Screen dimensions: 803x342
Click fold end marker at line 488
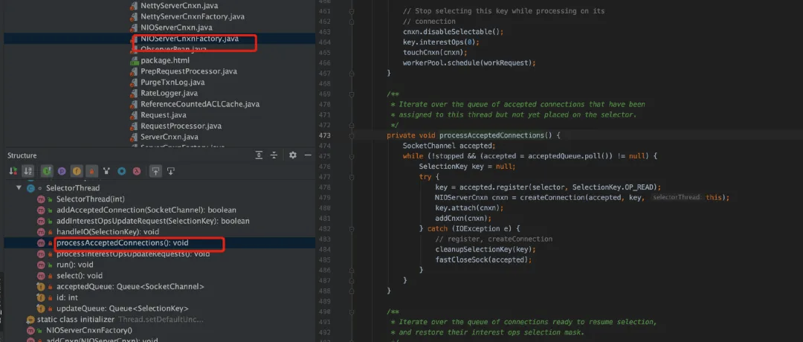(352, 291)
